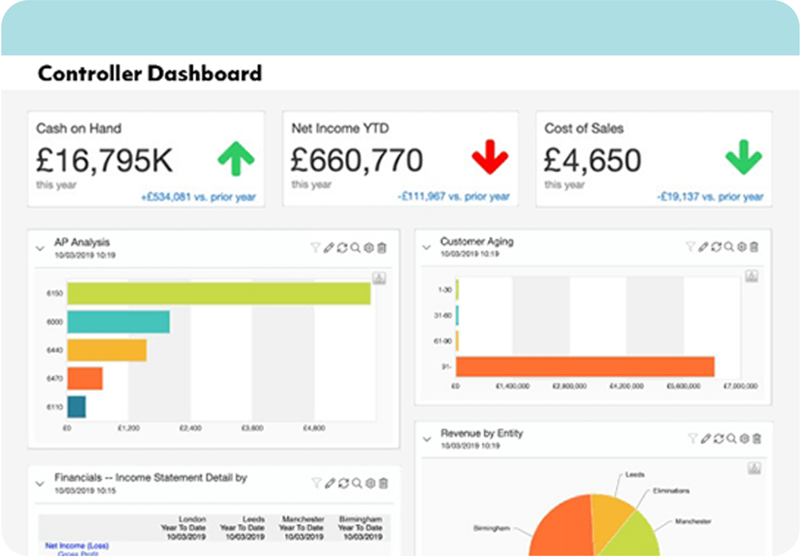This screenshot has width=800, height=557.
Task: Open the magnifier in Financials Income Statement panel
Action: pyautogui.click(x=357, y=483)
